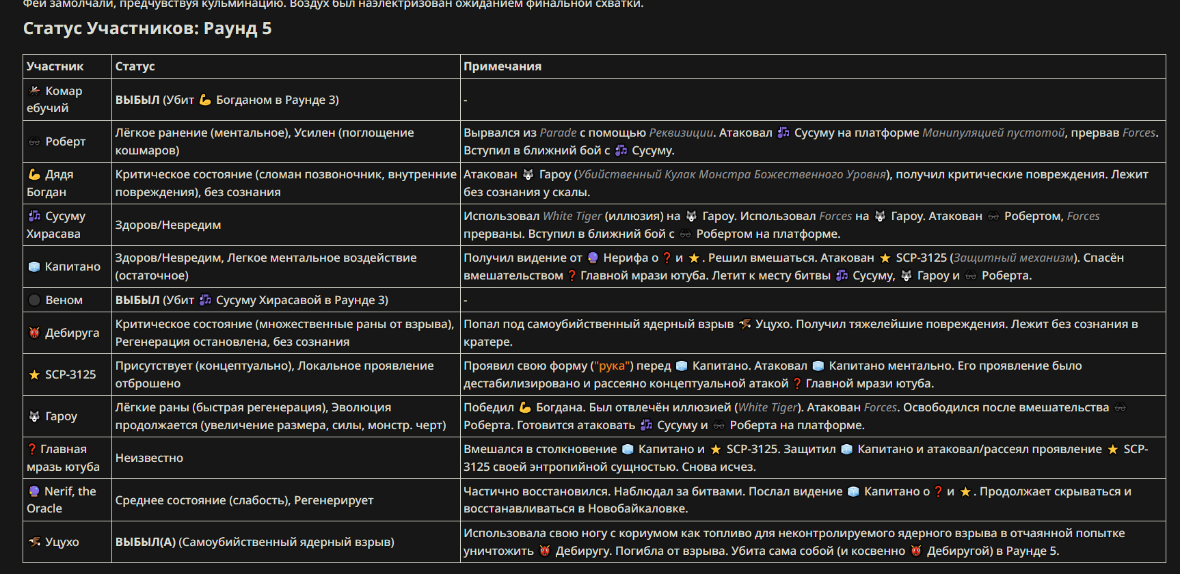Click italic Манипуляцией пустотой in Роберт's notes

click(993, 133)
